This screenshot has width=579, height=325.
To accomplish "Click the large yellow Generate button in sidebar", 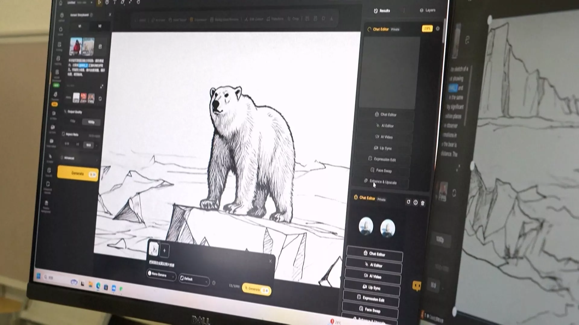I will 78,174.
